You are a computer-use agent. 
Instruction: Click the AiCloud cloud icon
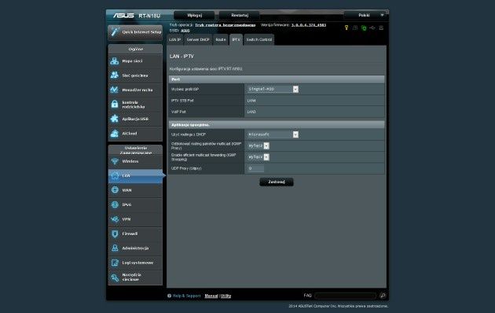coord(115,133)
